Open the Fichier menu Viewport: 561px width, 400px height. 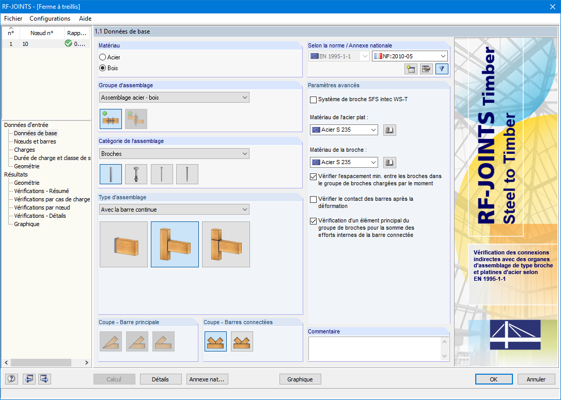(13, 19)
